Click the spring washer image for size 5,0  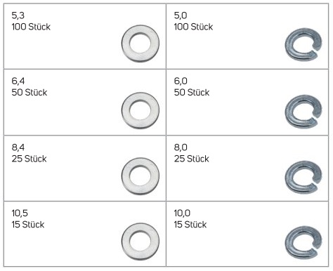[x=303, y=45]
